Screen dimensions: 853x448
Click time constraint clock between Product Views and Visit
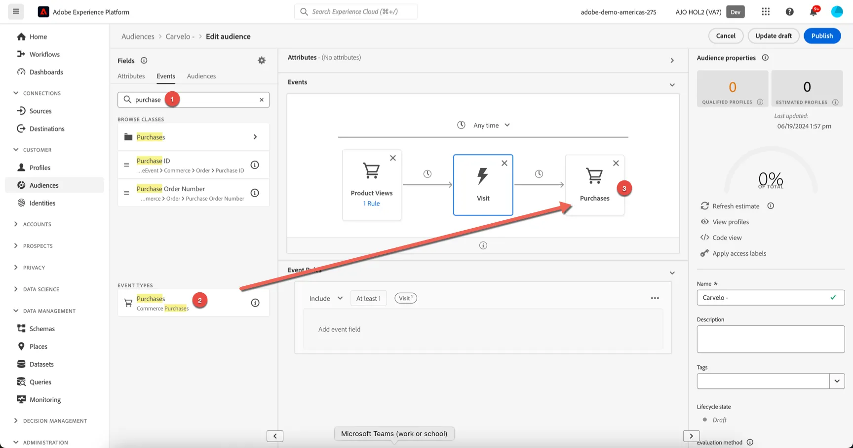tap(427, 174)
